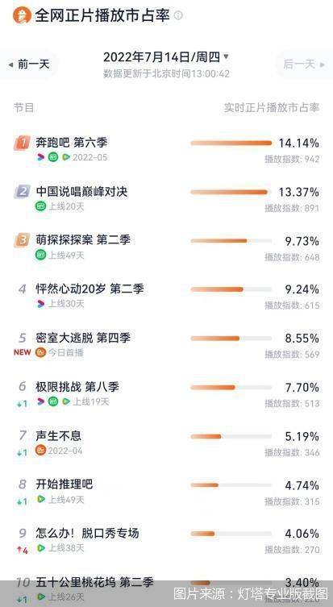Click rank 1 badge for 奔跑吧 第六季

coord(23,143)
